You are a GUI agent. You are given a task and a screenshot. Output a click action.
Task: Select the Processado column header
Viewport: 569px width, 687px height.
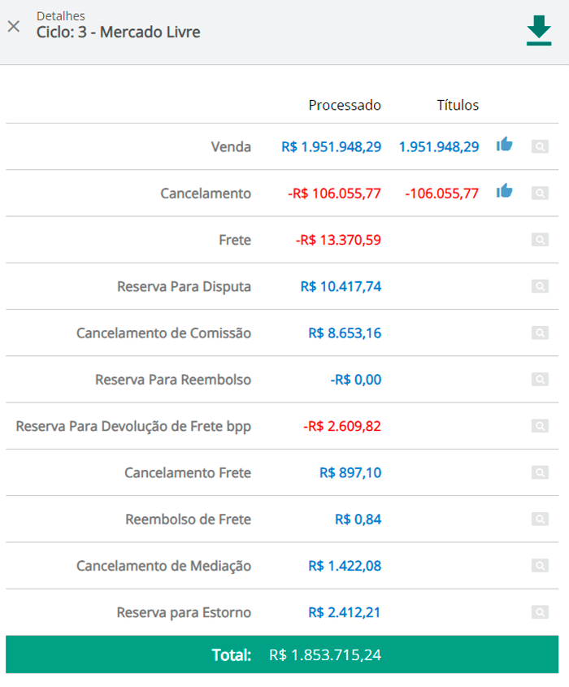[x=345, y=105]
